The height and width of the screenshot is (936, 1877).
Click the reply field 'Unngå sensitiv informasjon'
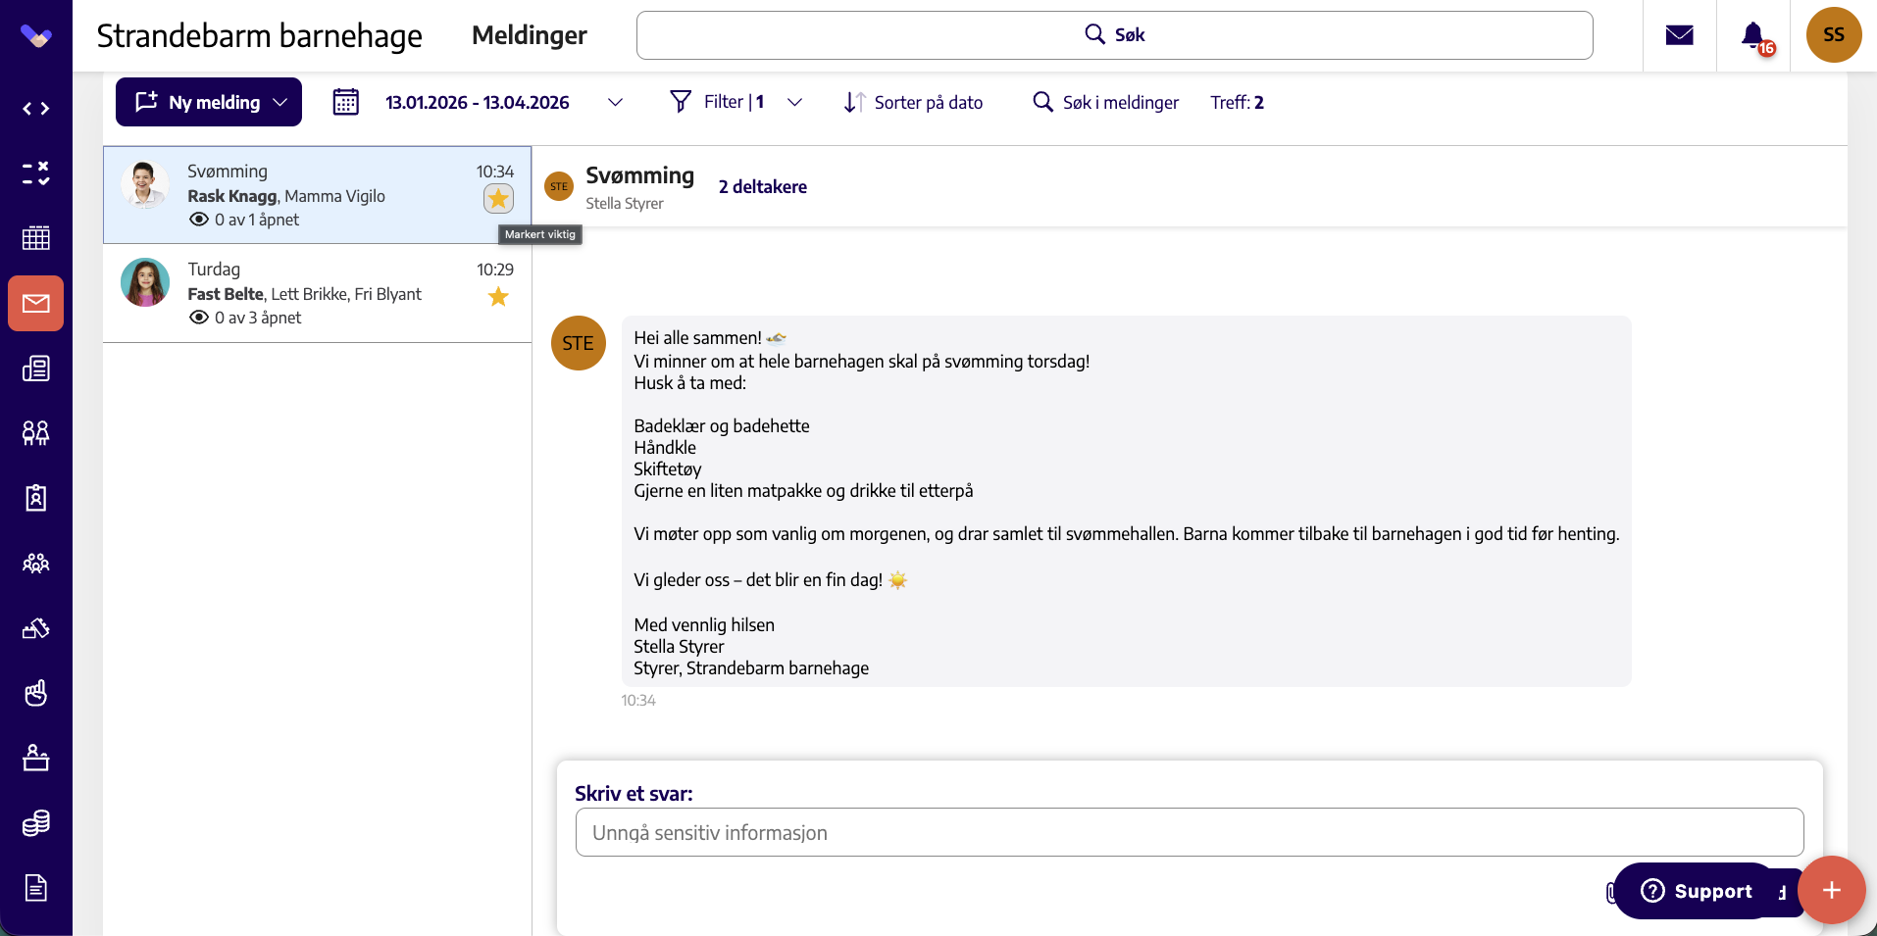click(1190, 832)
